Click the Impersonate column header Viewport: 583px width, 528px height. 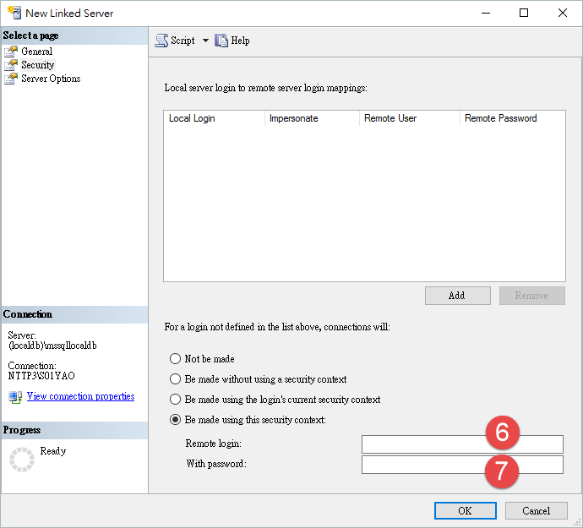point(312,118)
